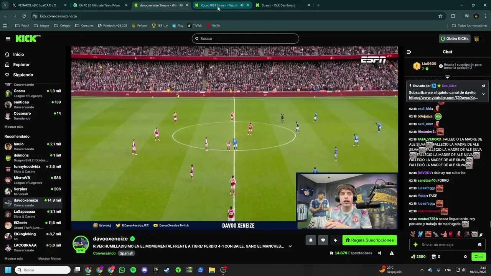This screenshot has width=491, height=276.
Task: Open Steam from taskbar
Action: pos(167,270)
